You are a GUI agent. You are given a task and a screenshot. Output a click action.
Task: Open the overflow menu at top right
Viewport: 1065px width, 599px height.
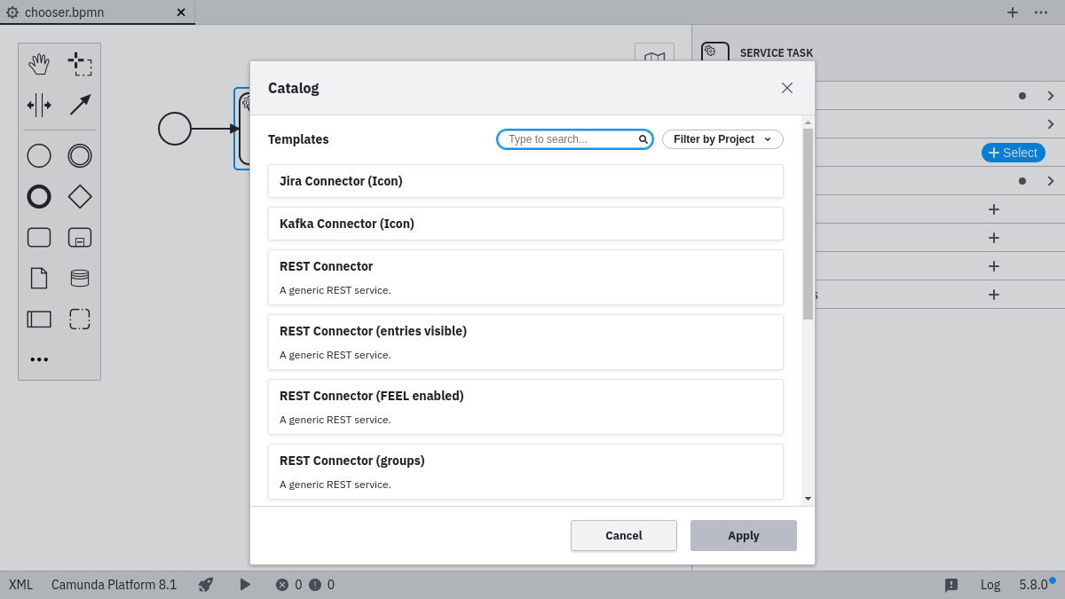(1043, 12)
